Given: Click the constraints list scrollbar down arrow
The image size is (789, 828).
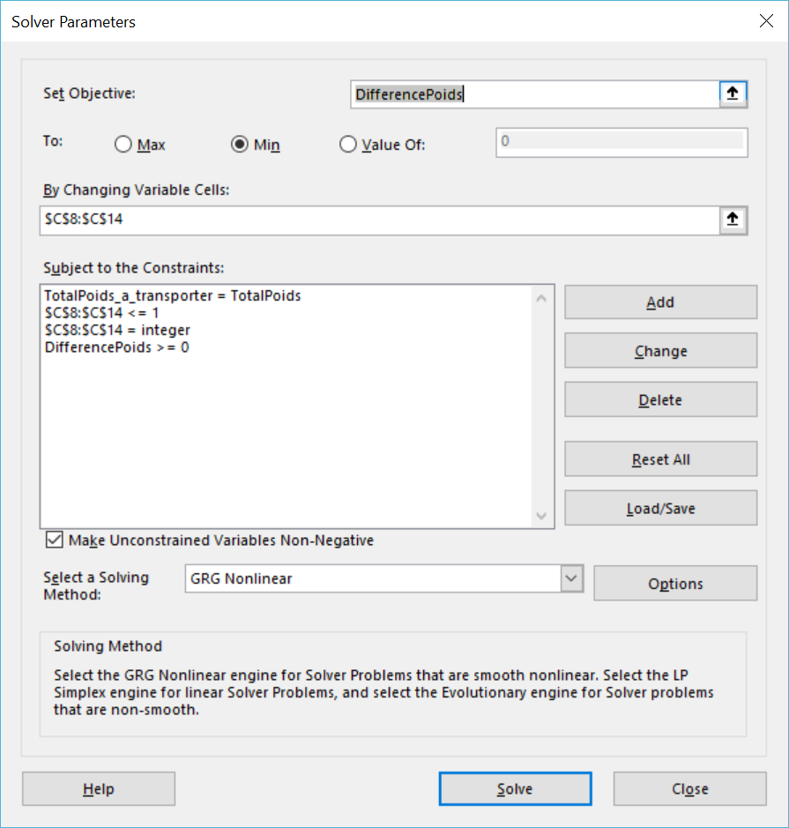Looking at the screenshot, I should (x=542, y=516).
